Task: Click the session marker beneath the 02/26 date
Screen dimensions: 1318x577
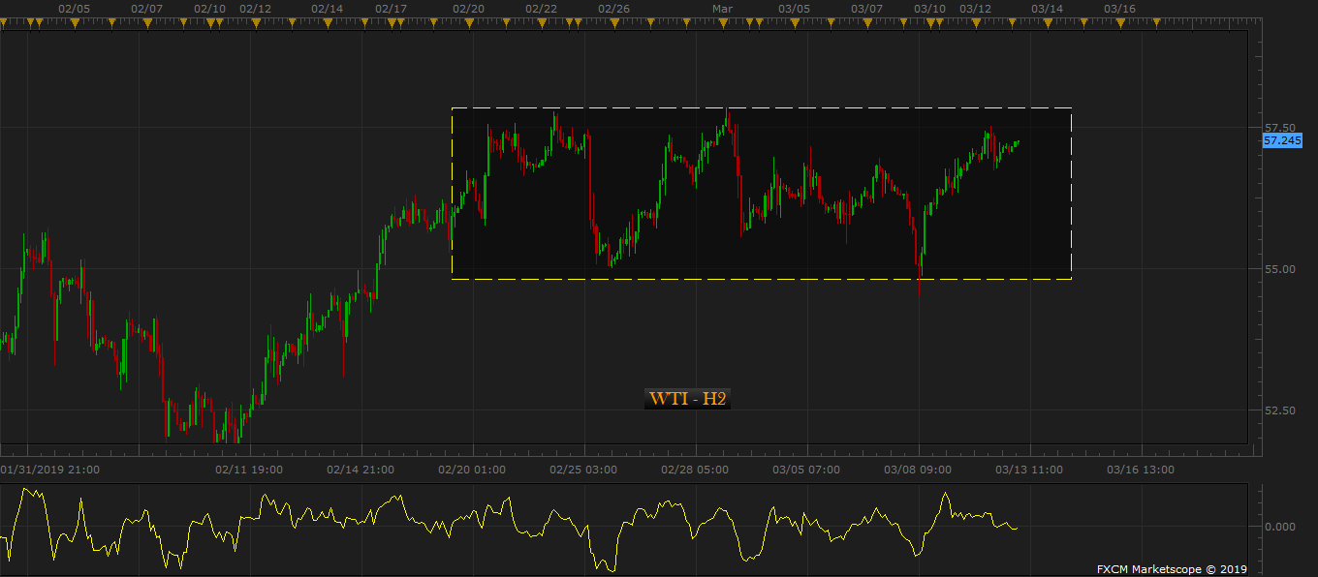Action: [x=614, y=24]
